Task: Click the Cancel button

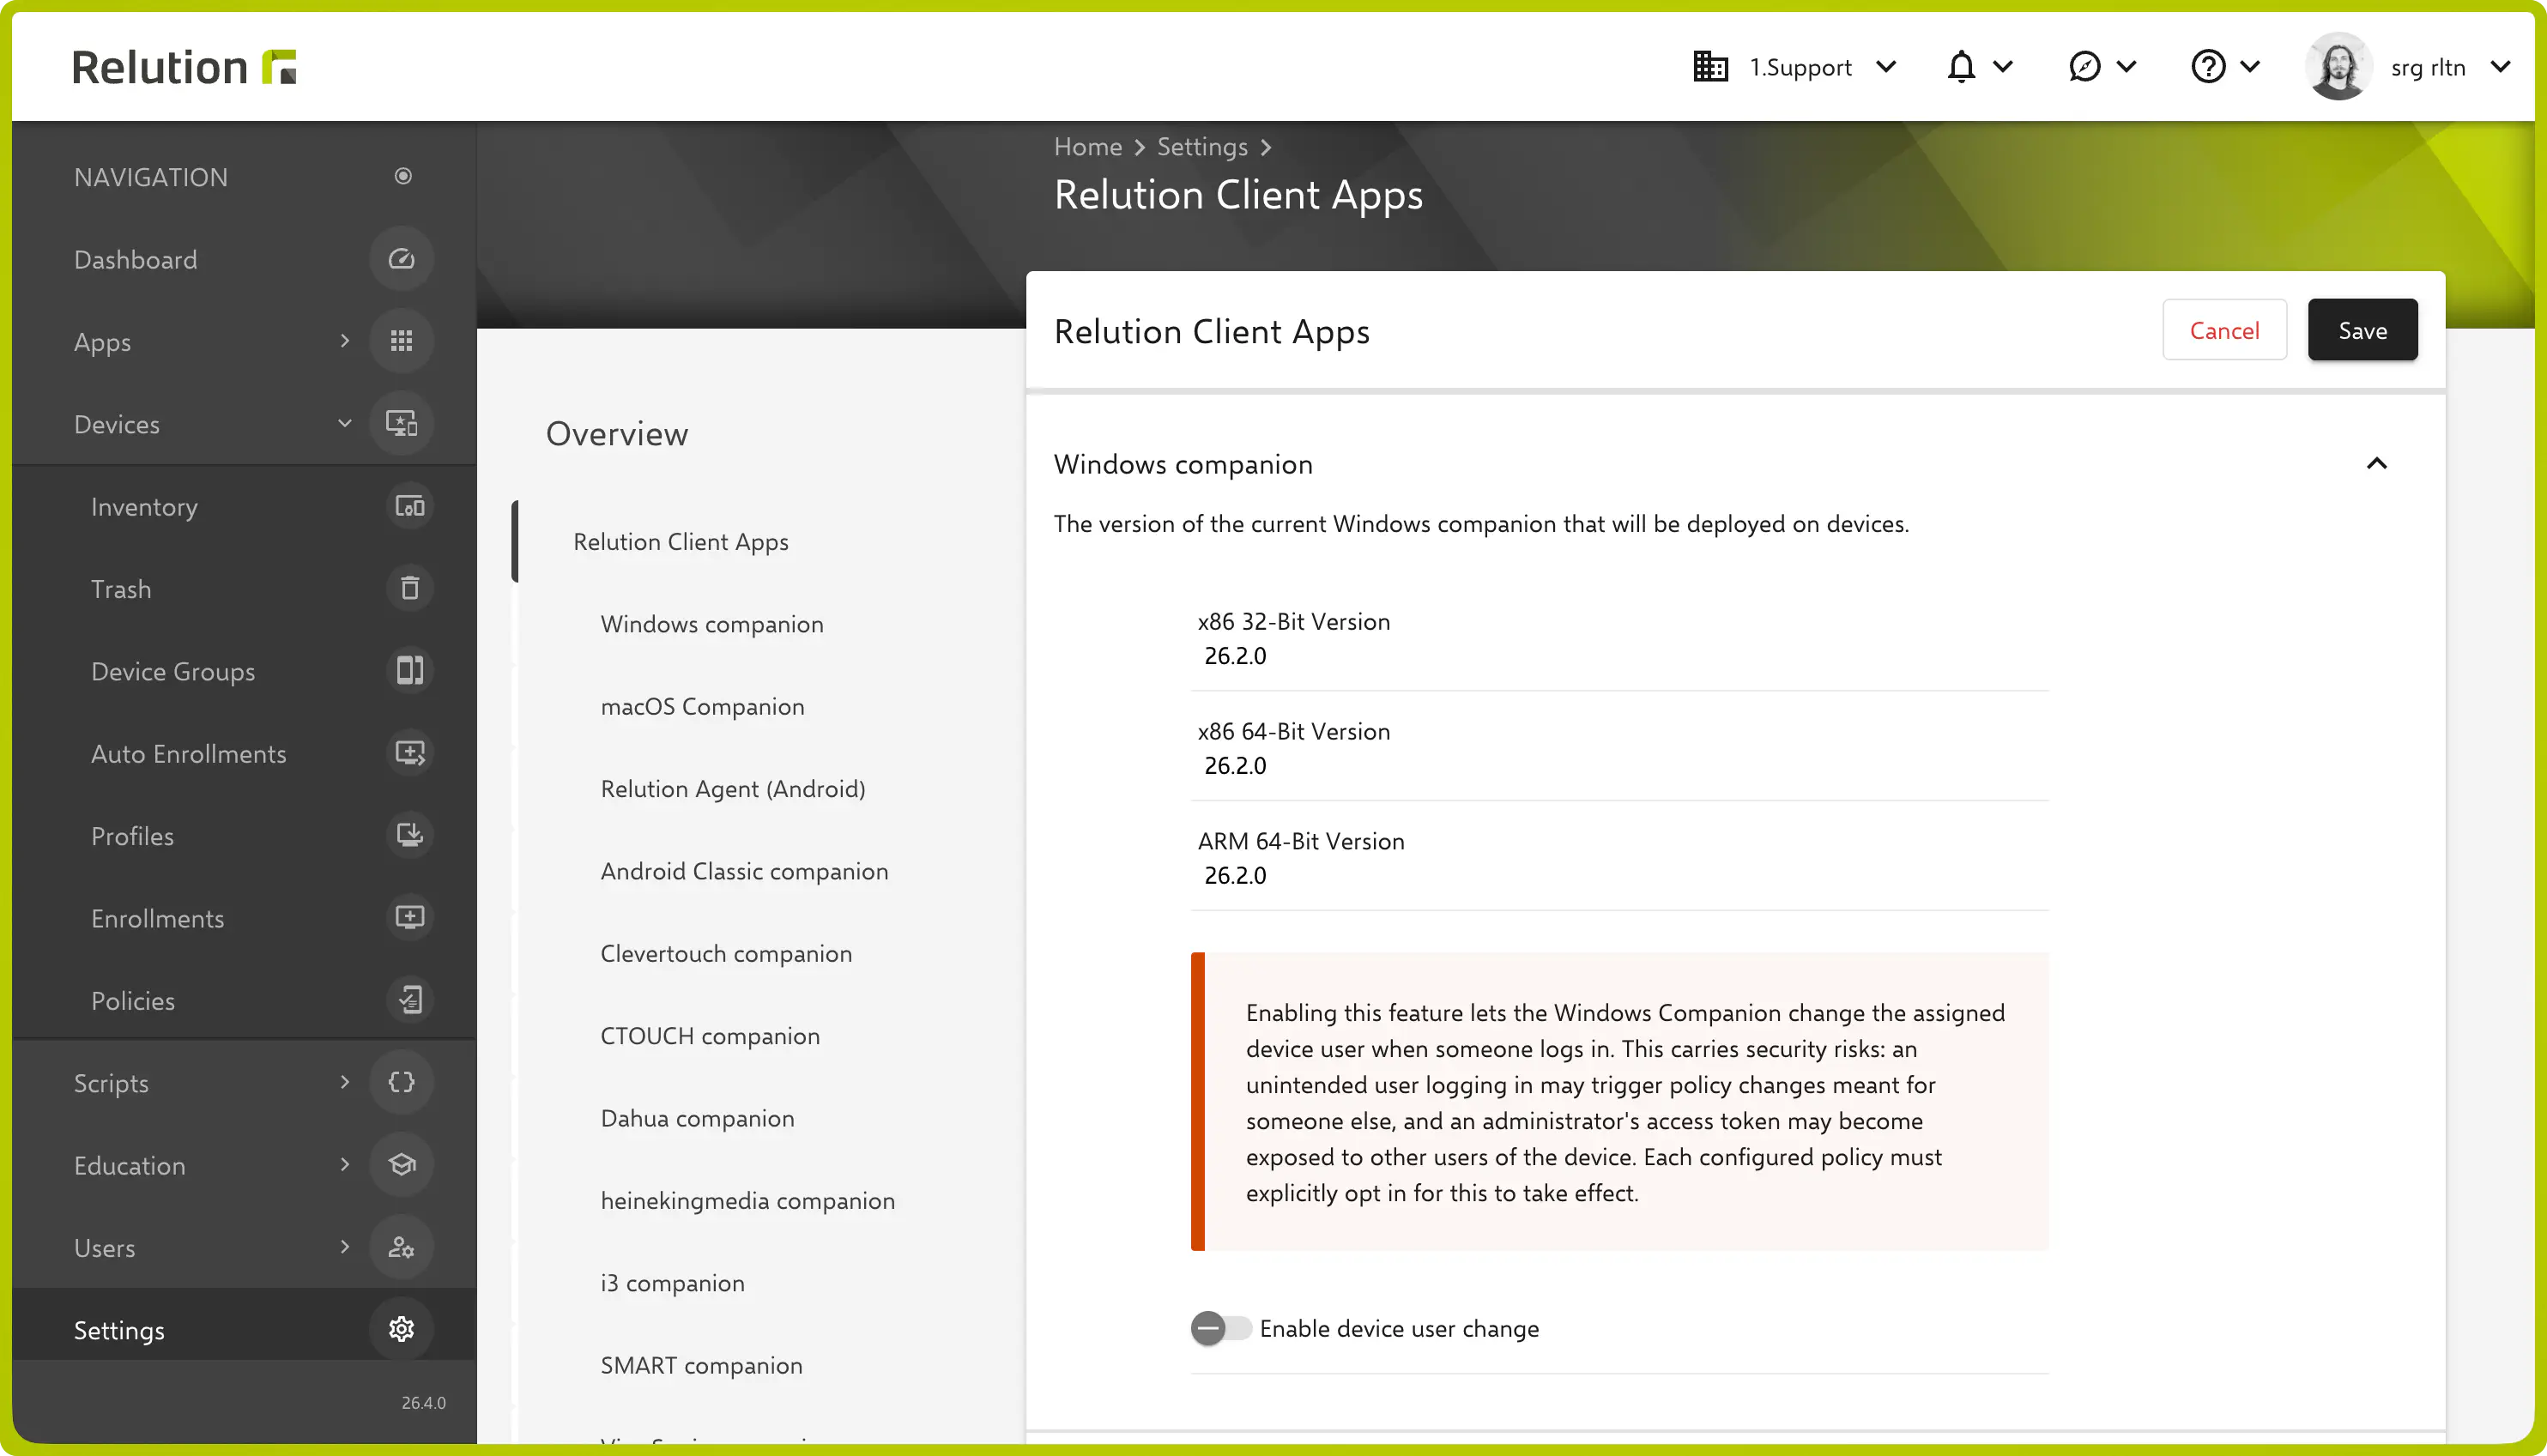Action: coord(2224,329)
